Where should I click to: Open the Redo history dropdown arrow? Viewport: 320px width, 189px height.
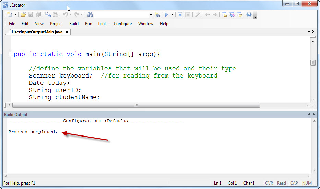[x=82, y=15]
